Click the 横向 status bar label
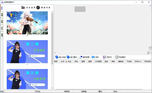152x93 pixels. [x=100, y=91]
